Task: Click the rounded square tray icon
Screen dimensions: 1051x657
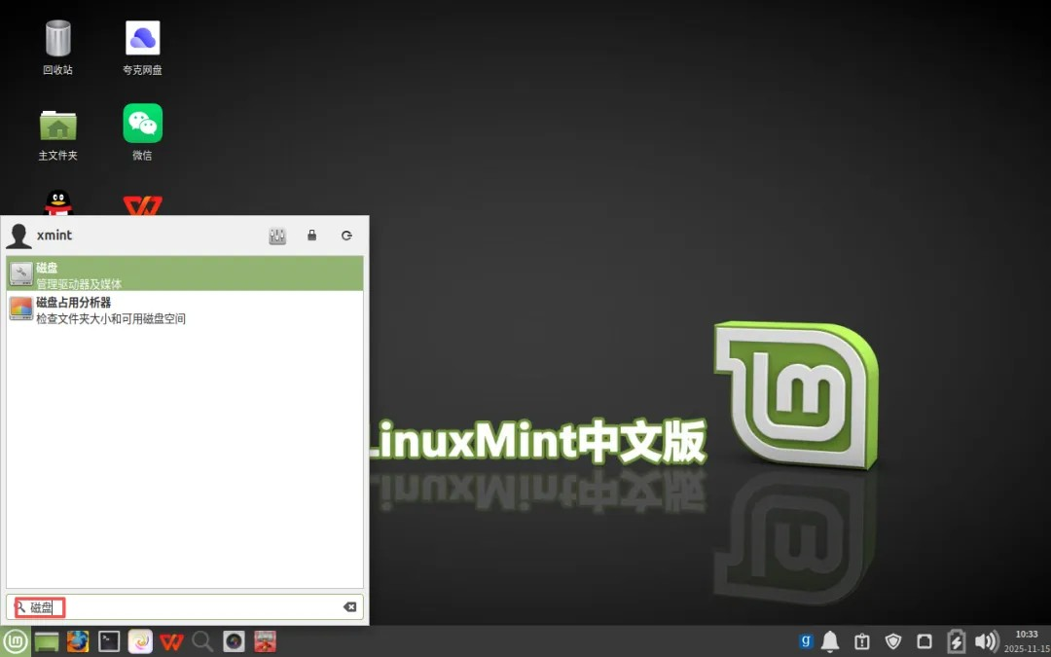Action: tap(924, 641)
